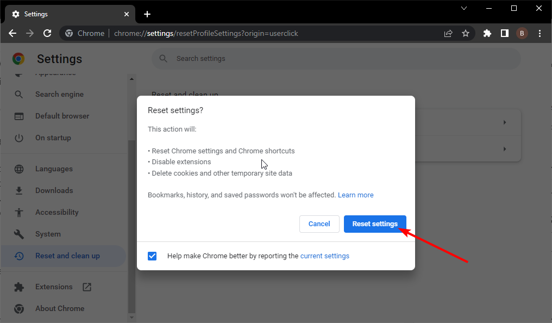The image size is (552, 323).
Task: Click the sidebar scrollbar thumb
Action: click(x=131, y=227)
